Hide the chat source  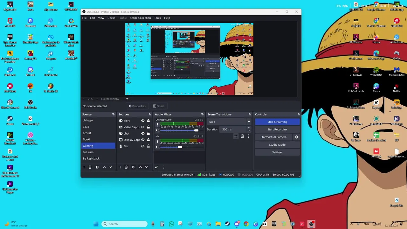(x=143, y=133)
